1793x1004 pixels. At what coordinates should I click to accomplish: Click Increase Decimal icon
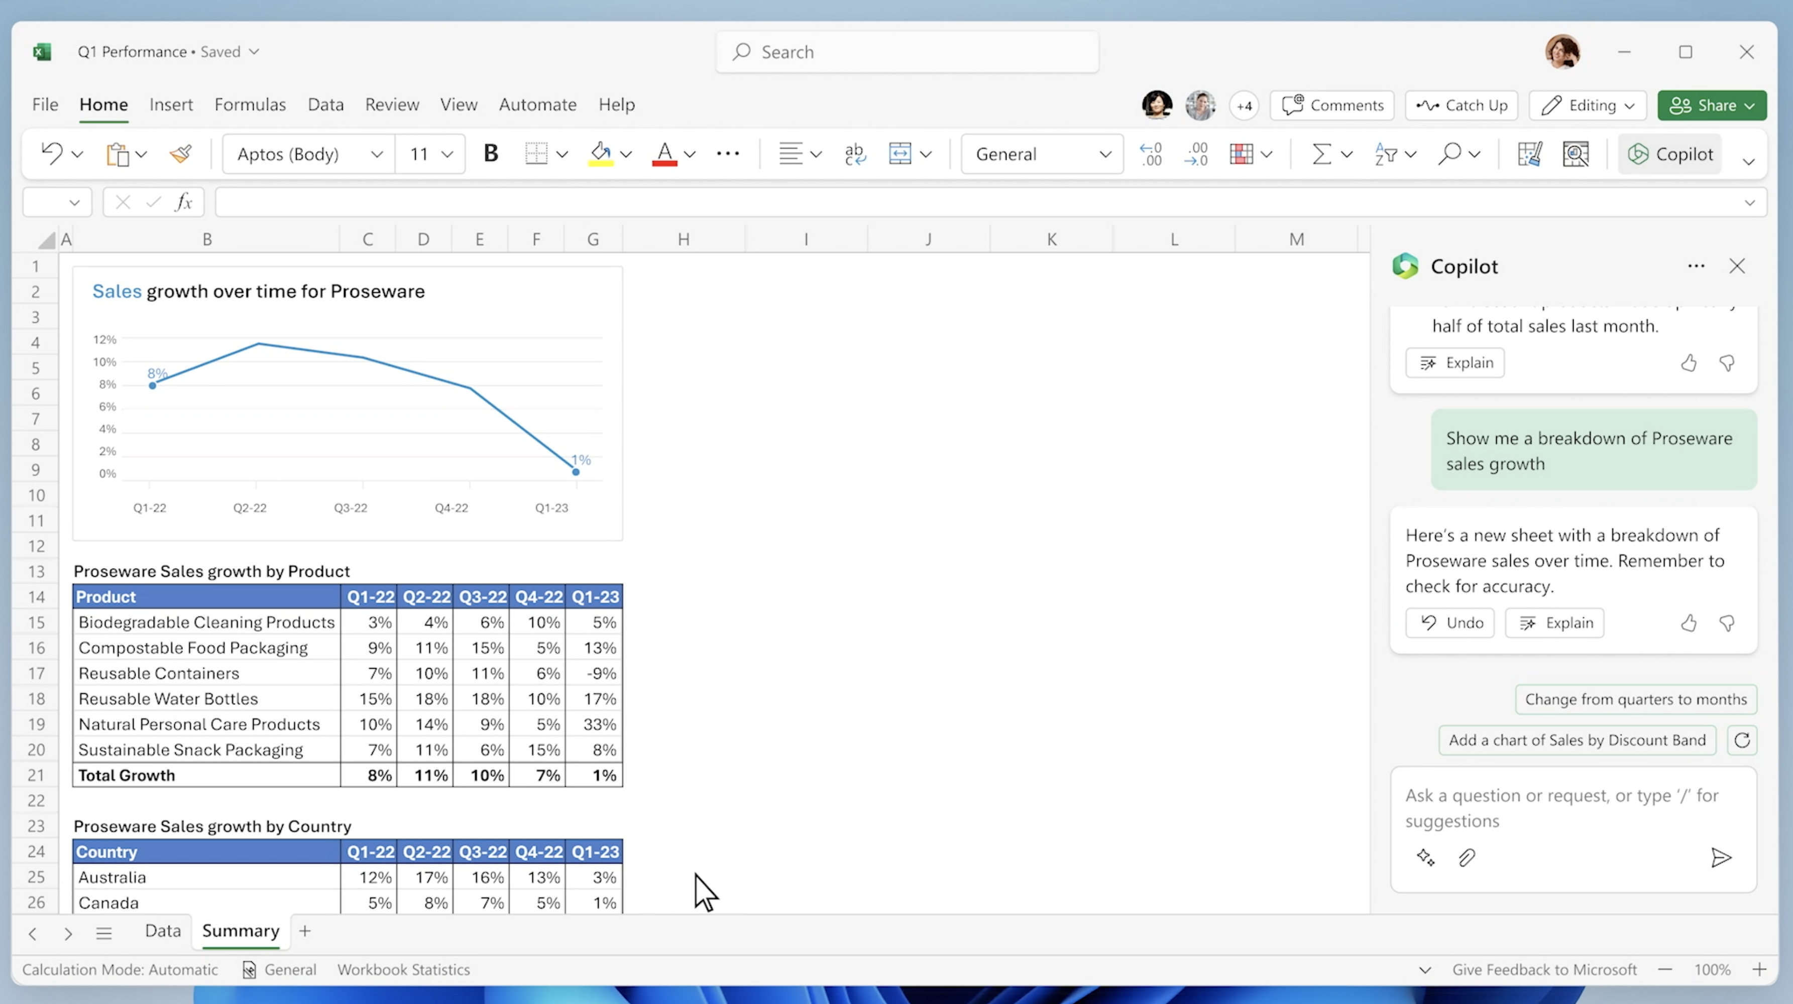1151,154
